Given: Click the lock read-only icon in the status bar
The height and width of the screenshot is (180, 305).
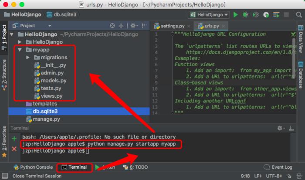Looking at the screenshot, I should (289, 176).
